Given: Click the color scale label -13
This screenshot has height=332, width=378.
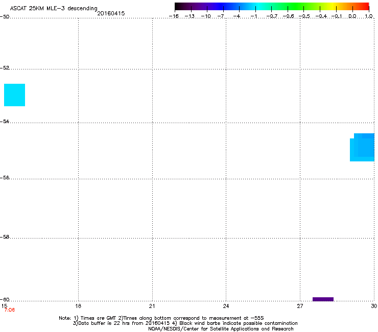Looking at the screenshot, I should tap(190, 16).
